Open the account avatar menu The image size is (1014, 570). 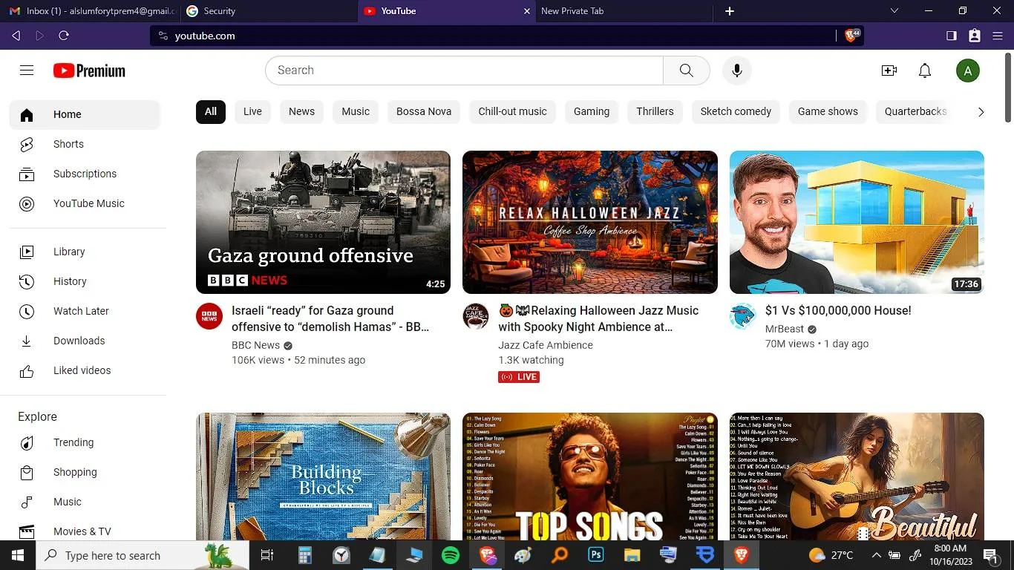[x=968, y=71]
